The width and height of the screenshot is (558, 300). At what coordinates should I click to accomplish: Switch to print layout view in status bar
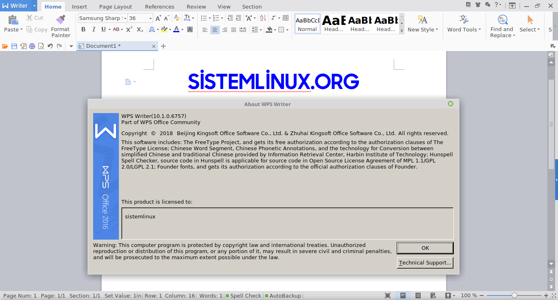[403, 296]
